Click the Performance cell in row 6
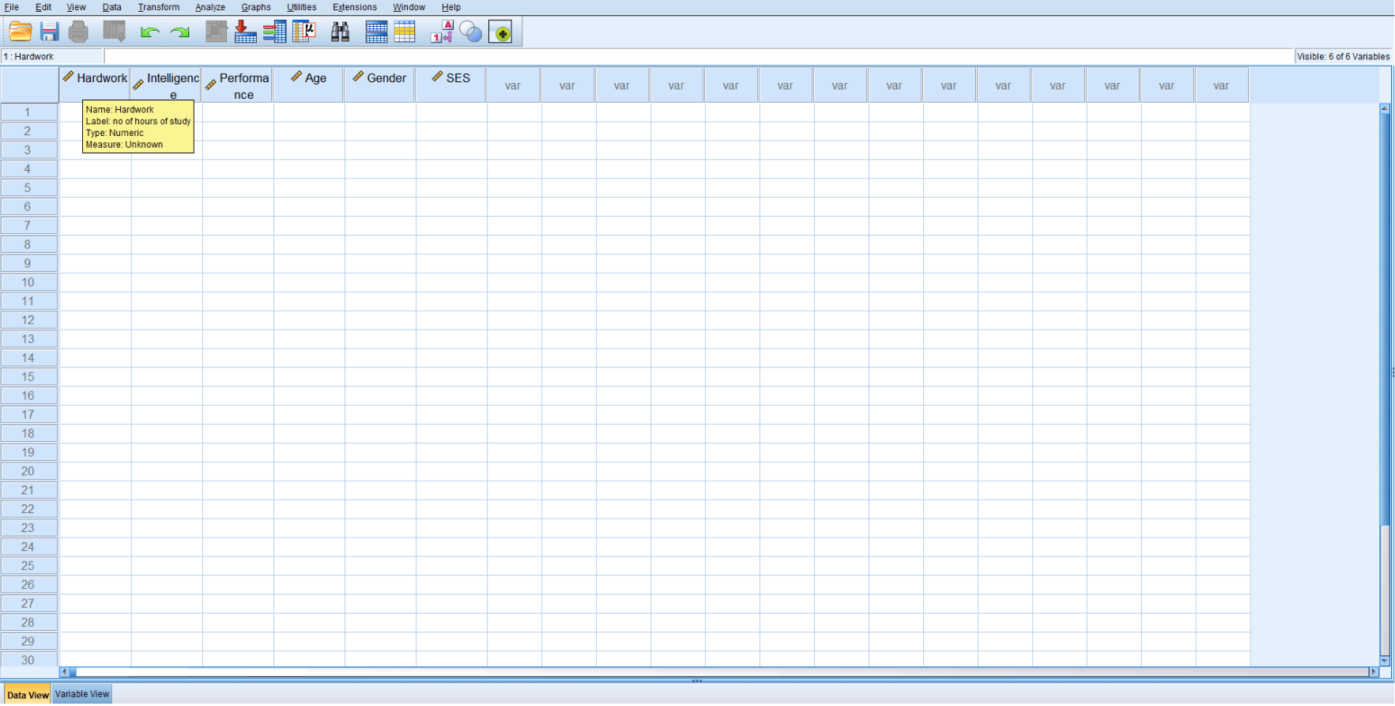The height and width of the screenshot is (706, 1395). tap(238, 207)
